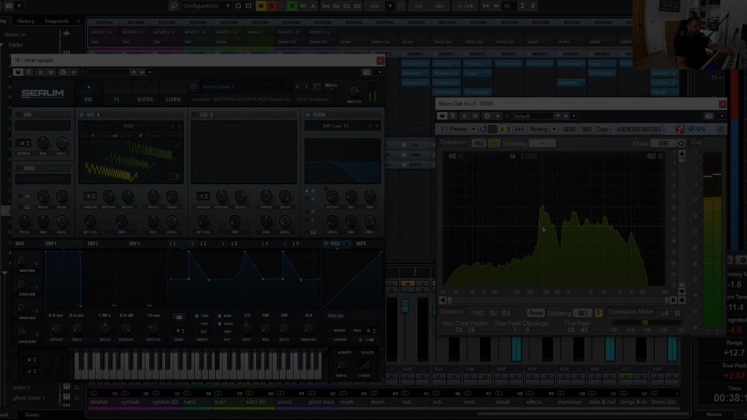Click the SPAN A to B copy button
747x420 pixels.
[x=519, y=129]
